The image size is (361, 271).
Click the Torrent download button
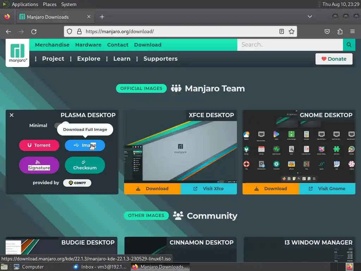pyautogui.click(x=39, y=145)
